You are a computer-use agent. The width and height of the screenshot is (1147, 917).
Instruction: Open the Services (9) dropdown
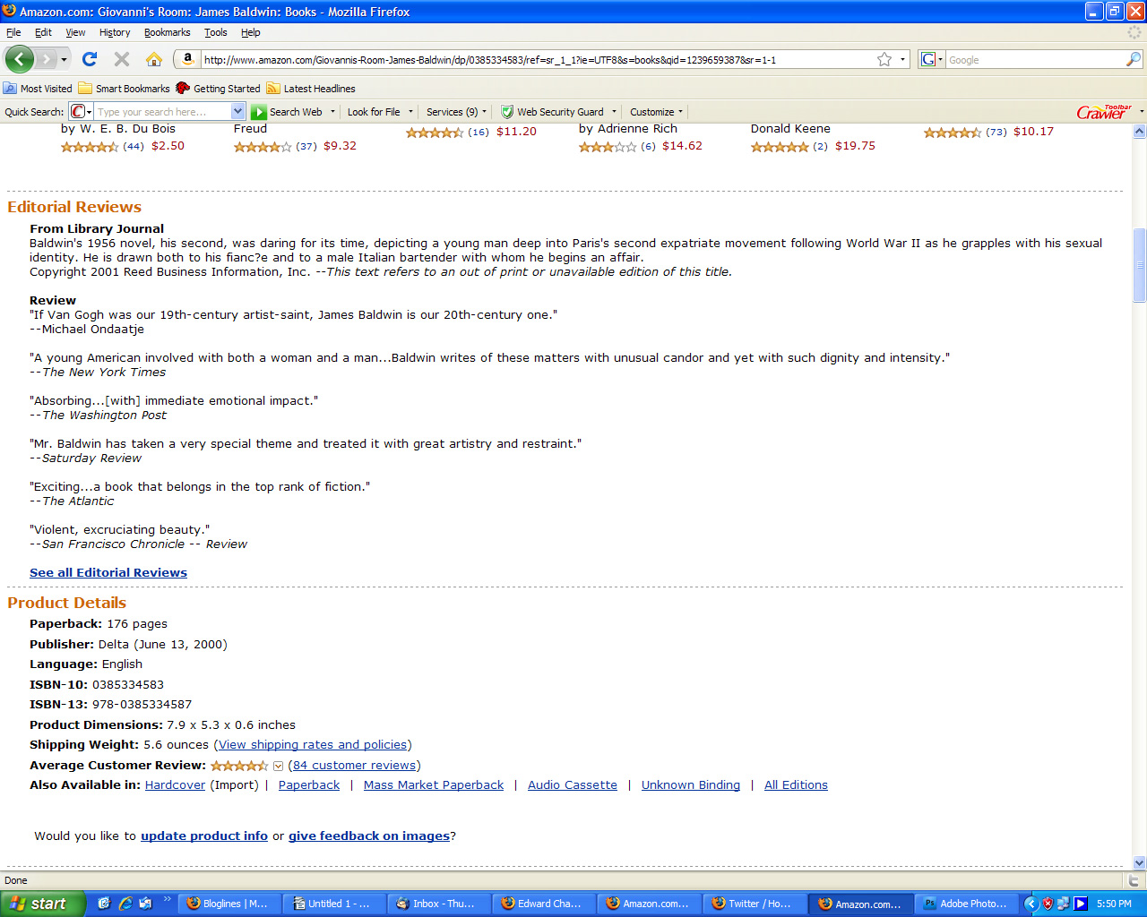[456, 112]
